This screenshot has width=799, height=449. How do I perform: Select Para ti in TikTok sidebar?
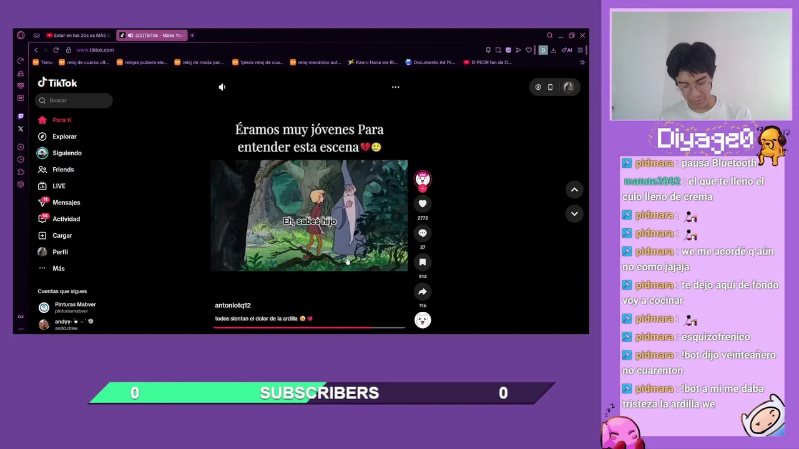click(x=54, y=120)
